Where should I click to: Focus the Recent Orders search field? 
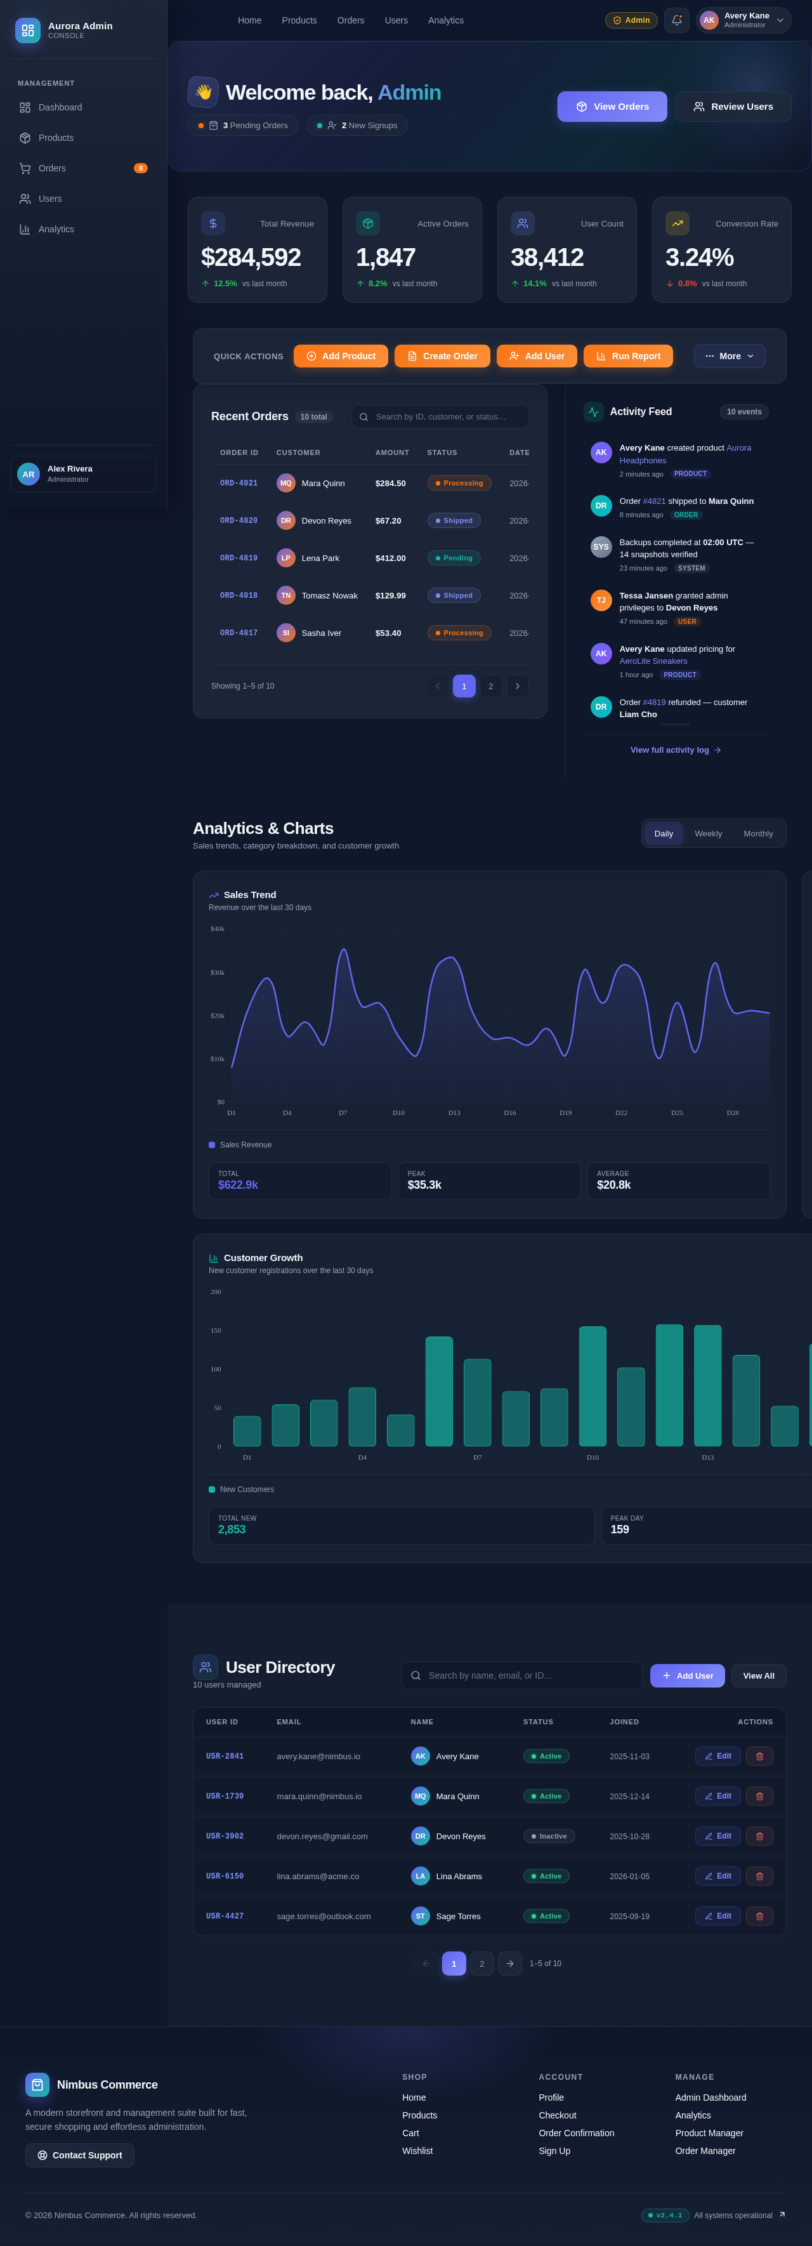click(x=440, y=417)
